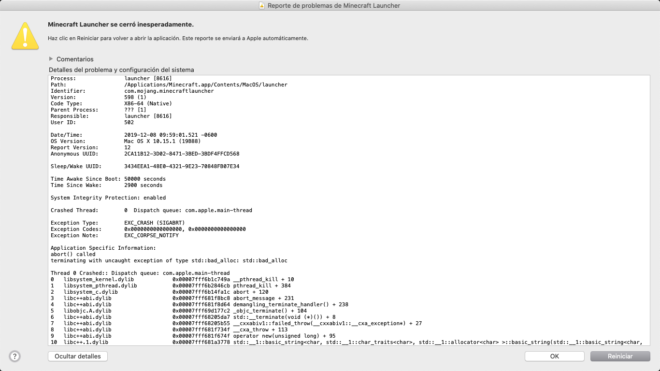This screenshot has width=660, height=371.
Task: Select the 'operator new(unsigned long) + 95' frame
Action: [x=193, y=336]
